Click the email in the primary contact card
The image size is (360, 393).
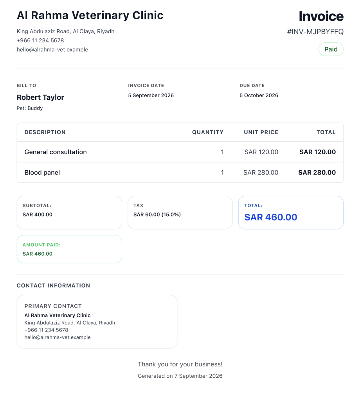[58, 337]
